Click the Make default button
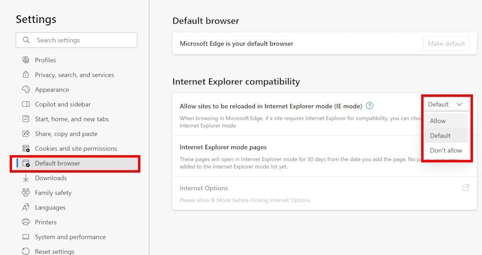Screen dimensions: 482x255 446,43
